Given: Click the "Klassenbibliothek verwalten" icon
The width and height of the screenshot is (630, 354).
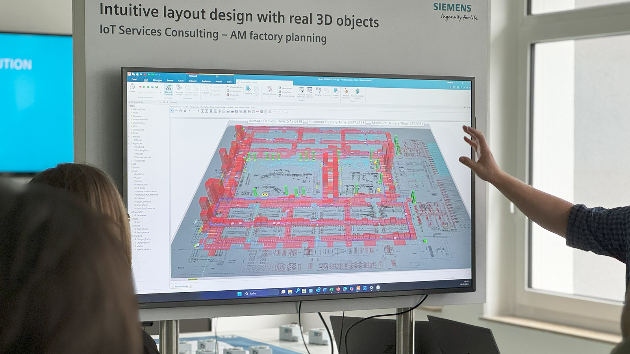Looking at the screenshot, I should pos(357,92).
